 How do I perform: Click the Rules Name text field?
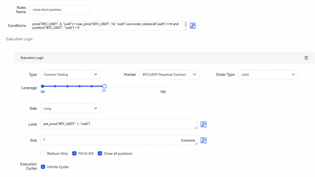pos(60,10)
